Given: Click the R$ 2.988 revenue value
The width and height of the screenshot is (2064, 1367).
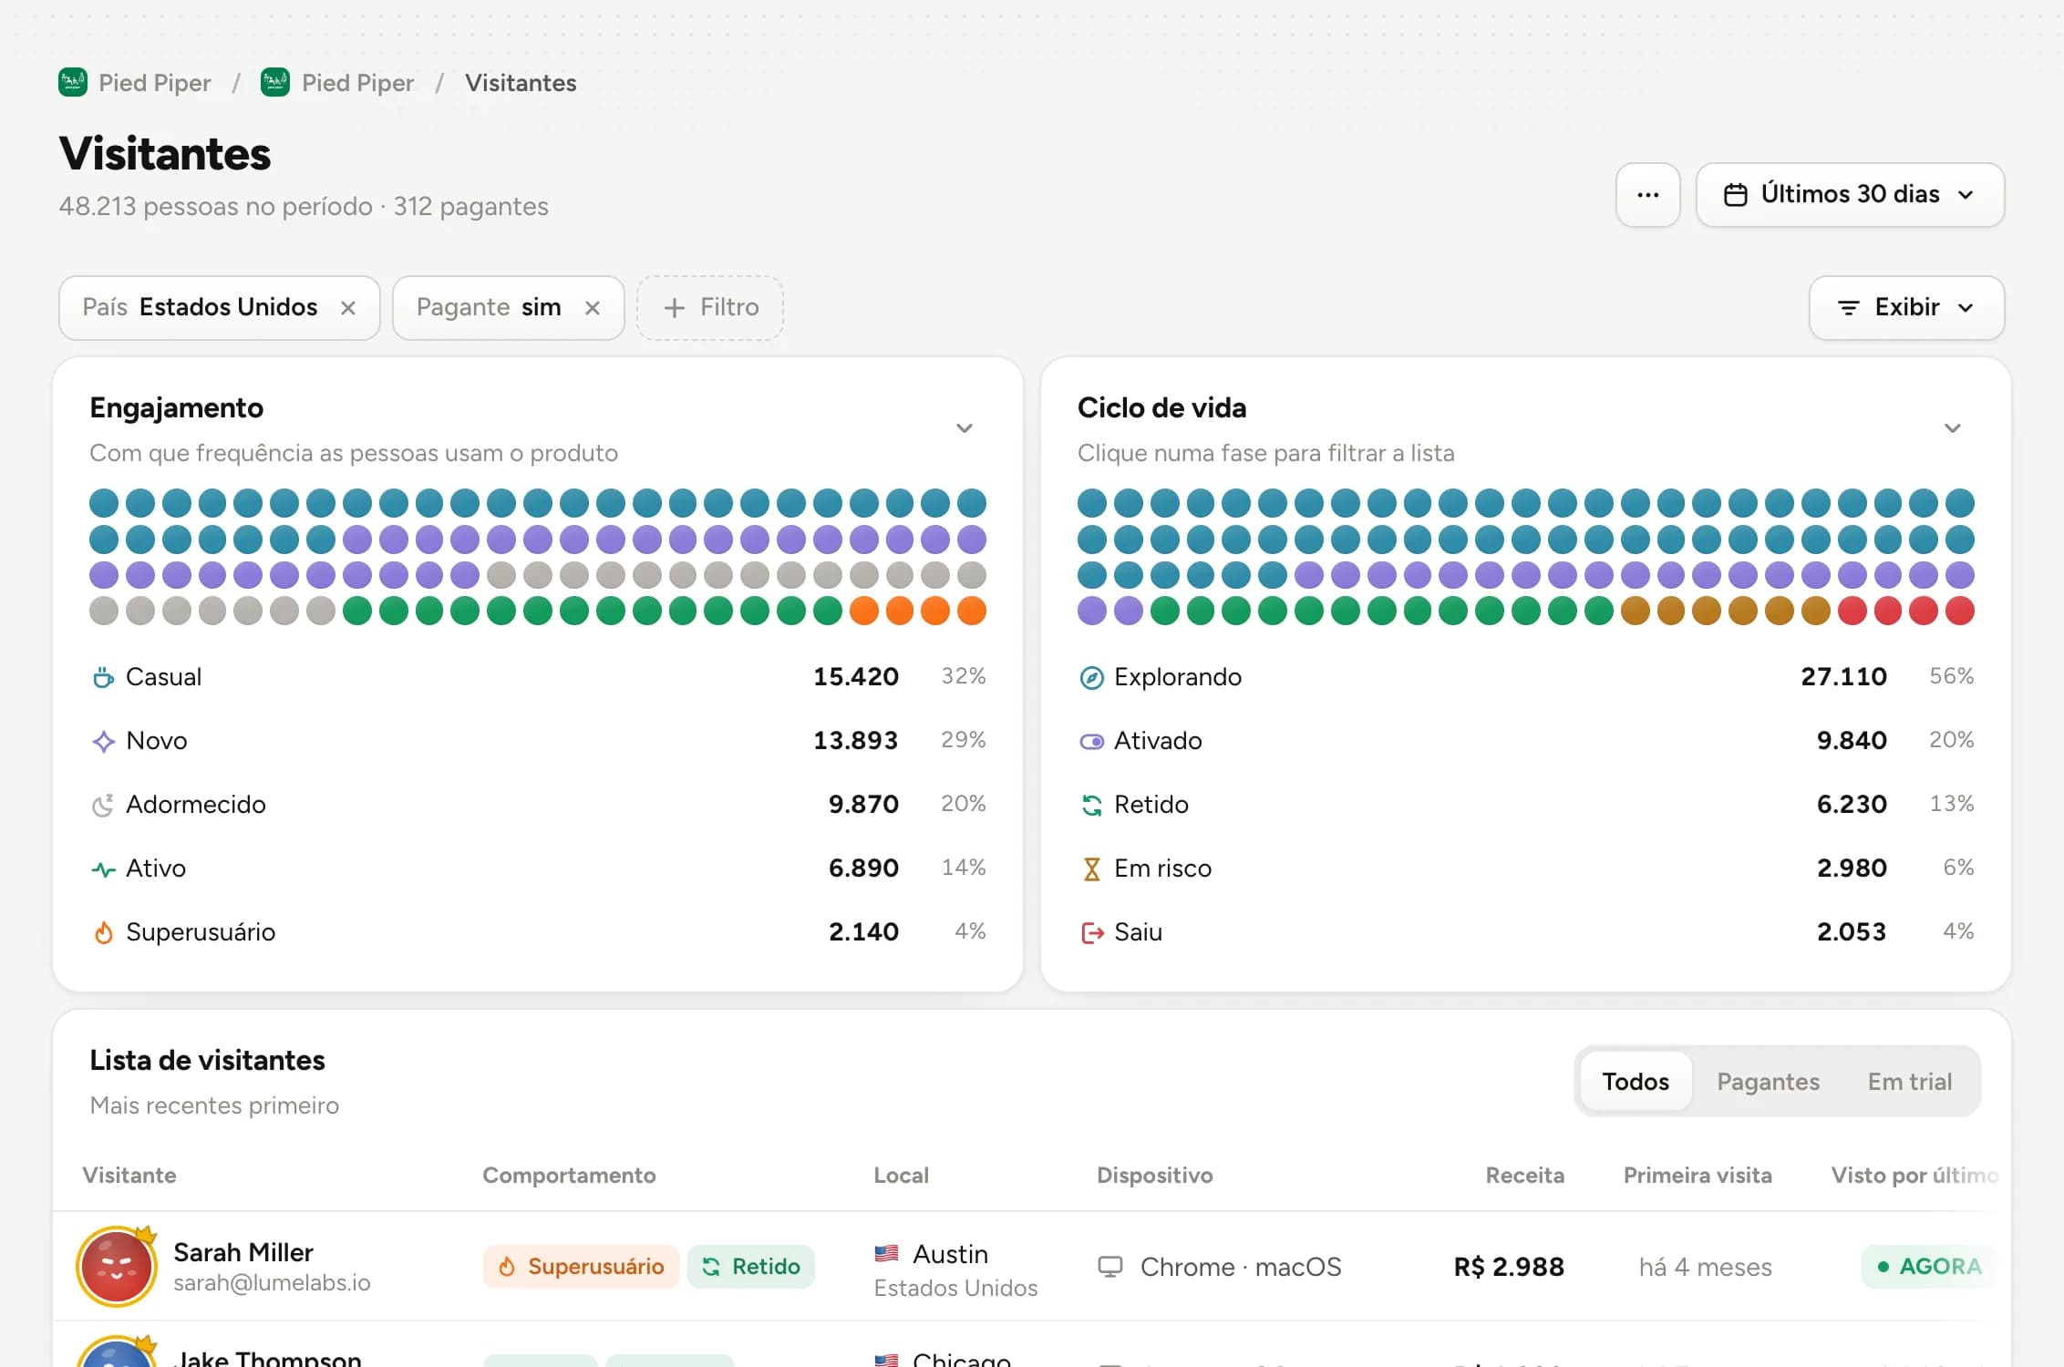Looking at the screenshot, I should [x=1509, y=1267].
